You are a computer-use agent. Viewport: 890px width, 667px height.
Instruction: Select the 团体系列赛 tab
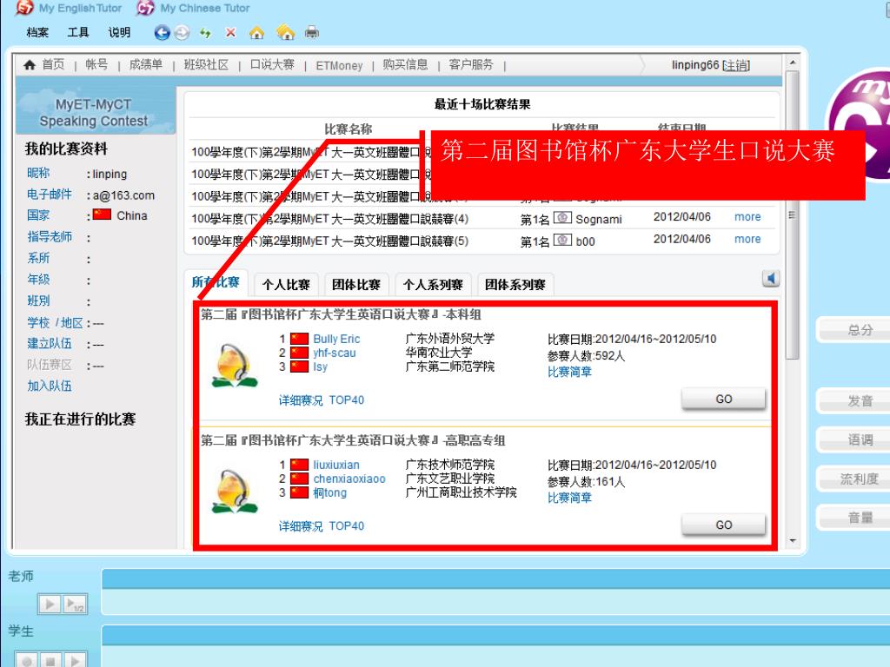(x=515, y=285)
